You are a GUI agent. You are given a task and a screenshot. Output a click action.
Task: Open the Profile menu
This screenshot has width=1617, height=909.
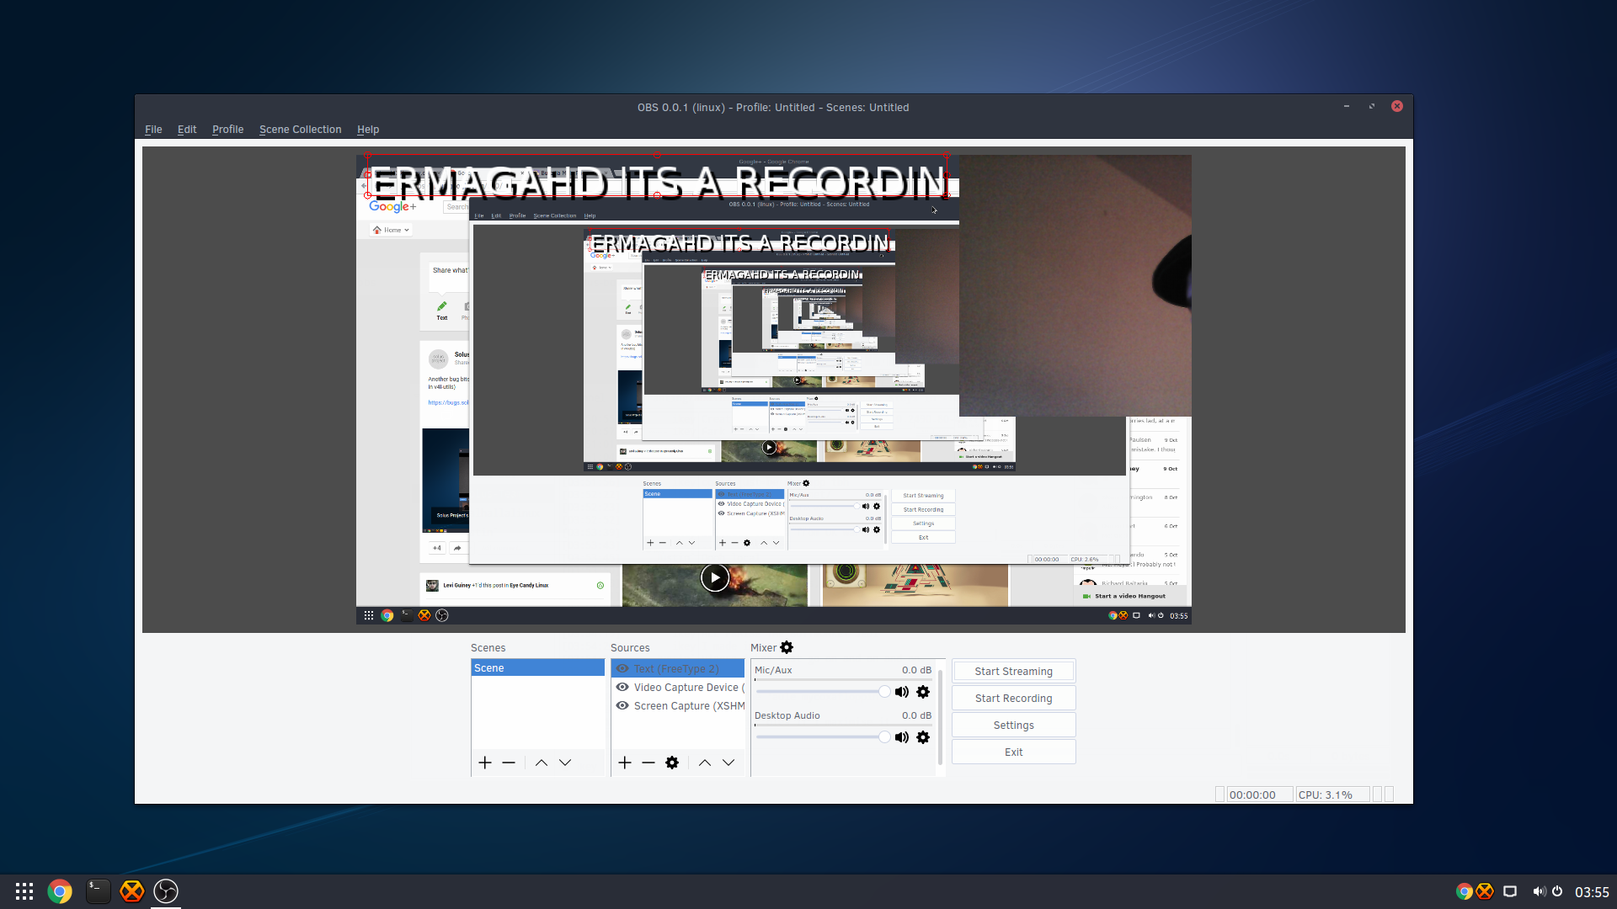(x=227, y=129)
